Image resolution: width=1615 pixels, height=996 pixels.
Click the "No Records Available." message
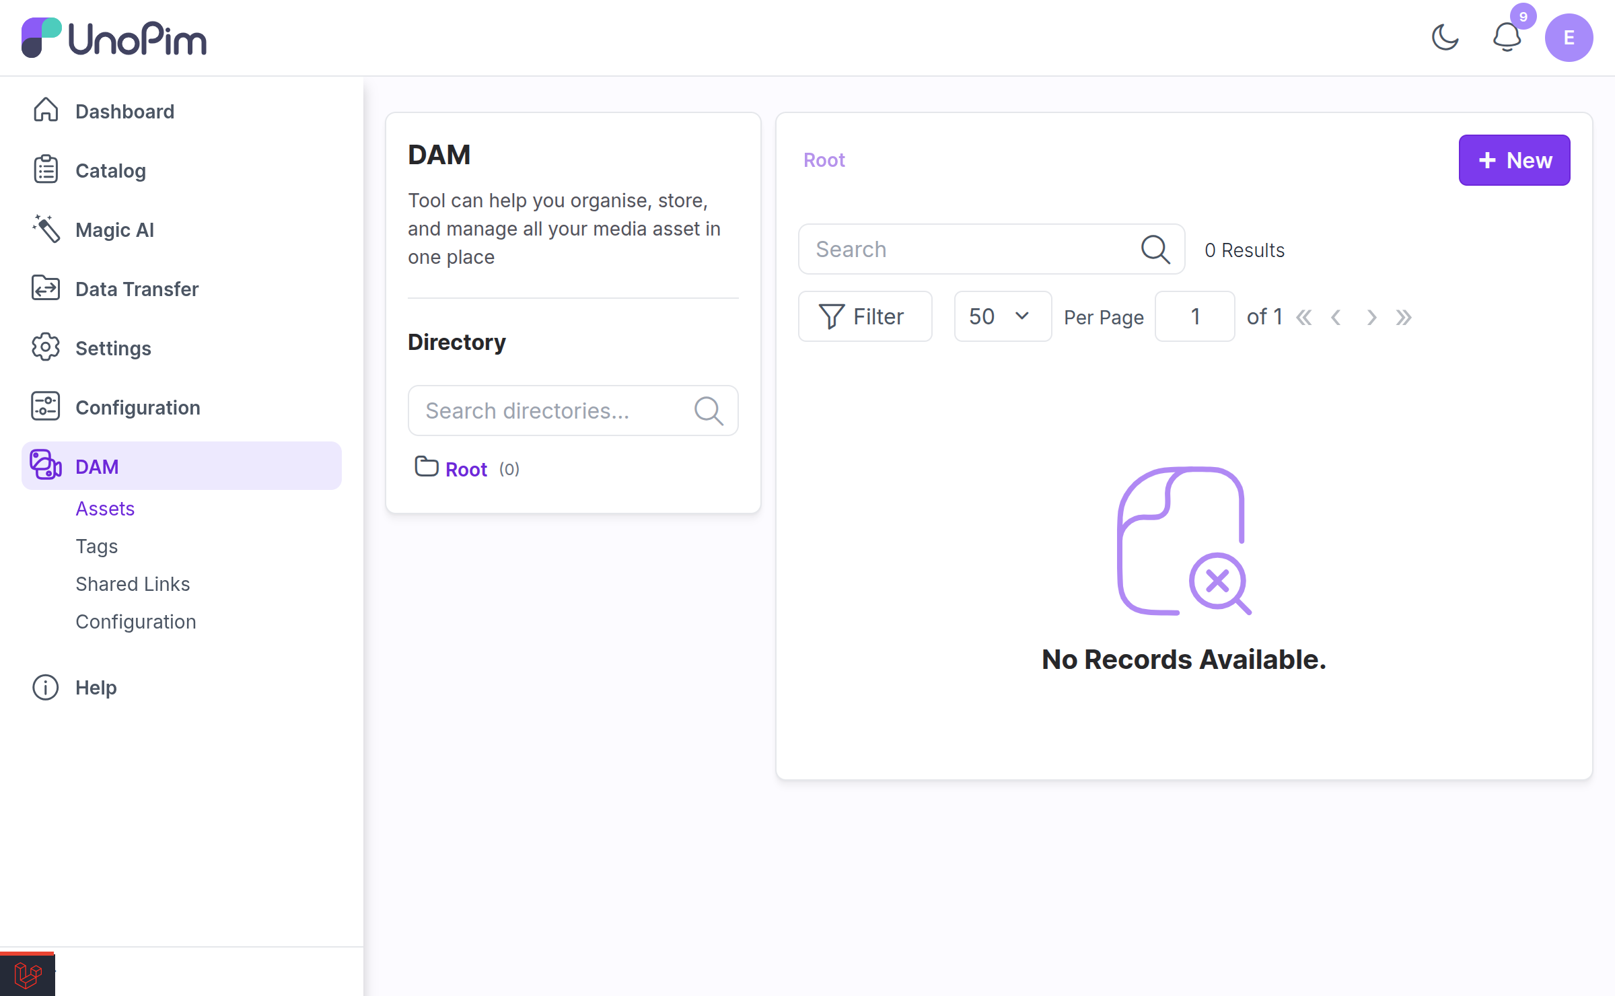1184,660
